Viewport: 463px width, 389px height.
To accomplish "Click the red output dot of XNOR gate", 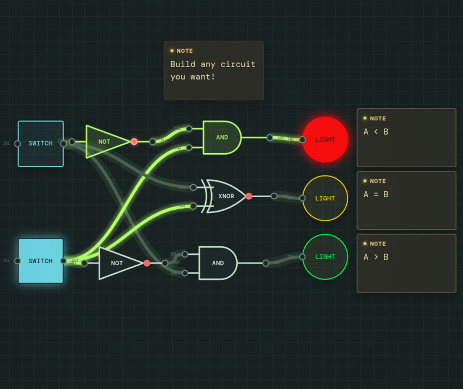I will pos(249,196).
